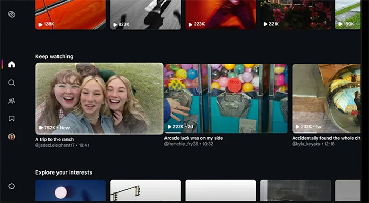Resume the gold reflective sphere thumbnail
This screenshot has height=203, width=369.
pos(326,98)
